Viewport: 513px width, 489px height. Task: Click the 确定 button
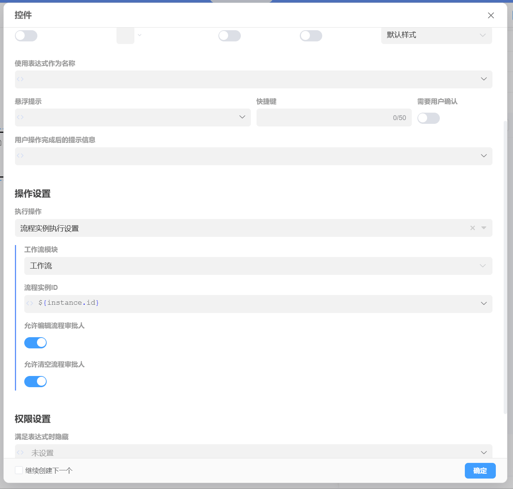[480, 471]
